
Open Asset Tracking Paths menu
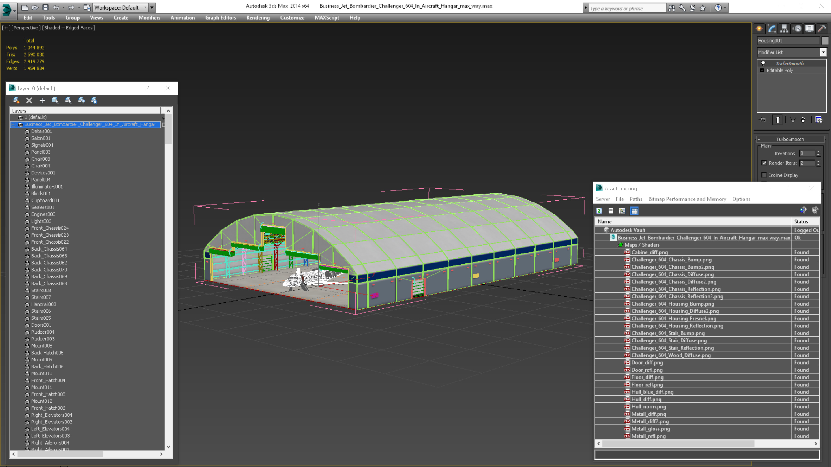click(635, 199)
